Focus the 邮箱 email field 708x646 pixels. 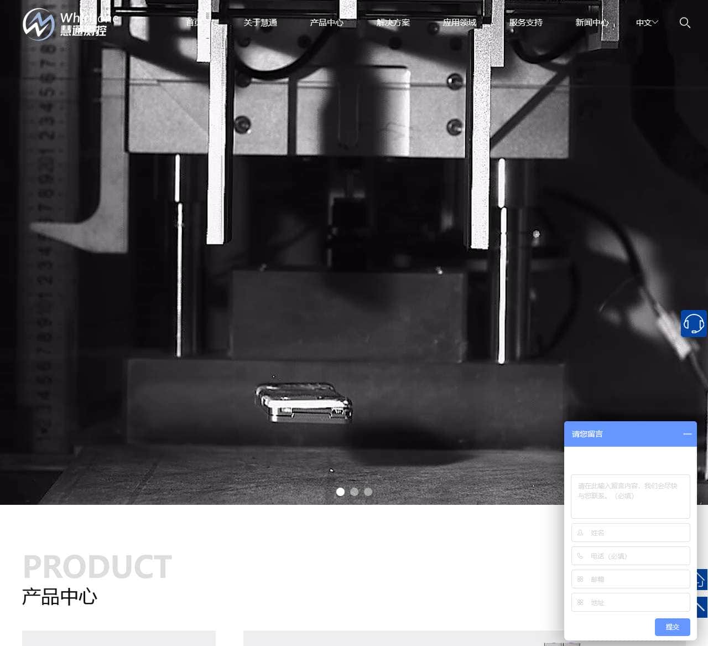click(x=631, y=579)
